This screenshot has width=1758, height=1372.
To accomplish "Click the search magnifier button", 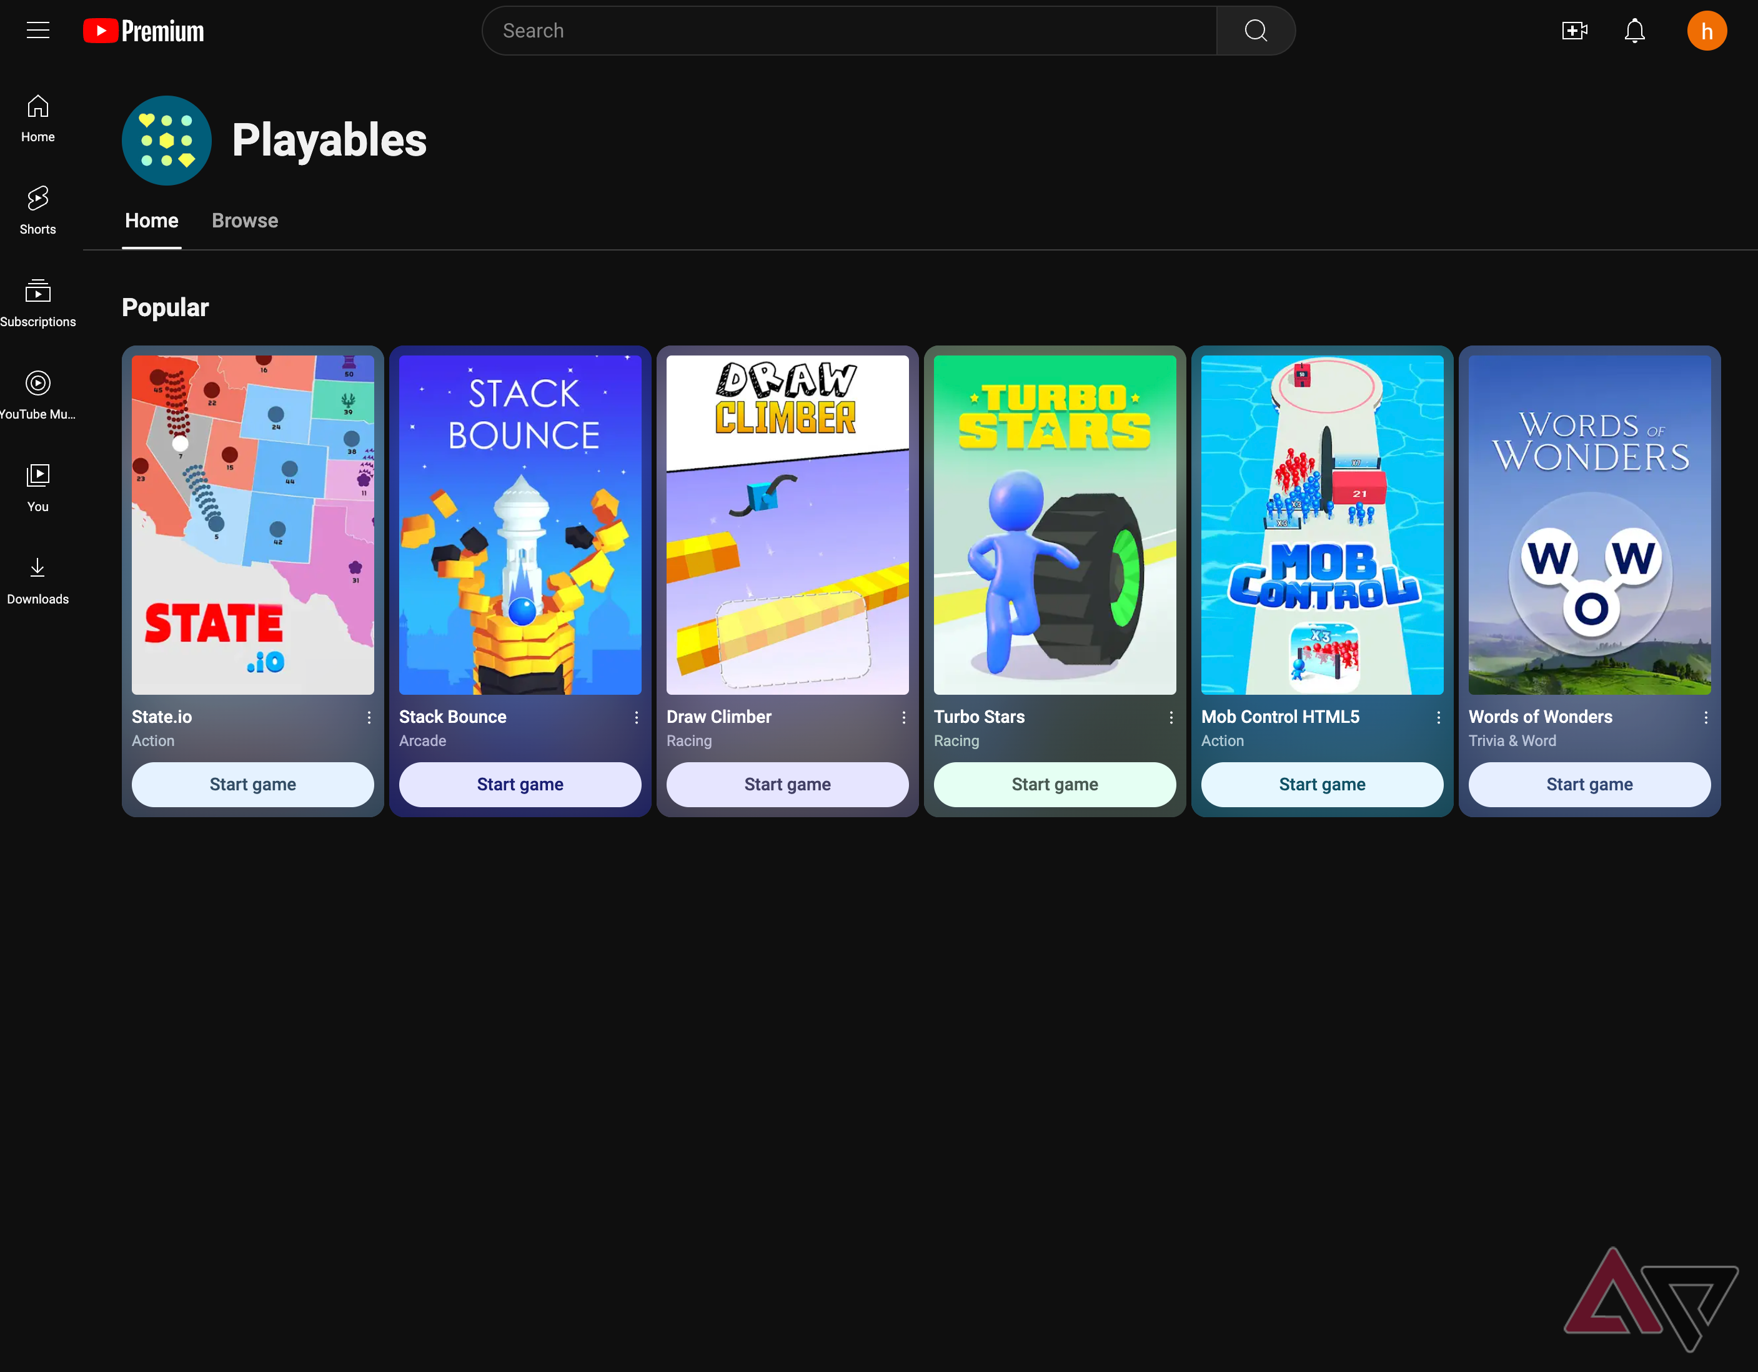I will pyautogui.click(x=1255, y=31).
